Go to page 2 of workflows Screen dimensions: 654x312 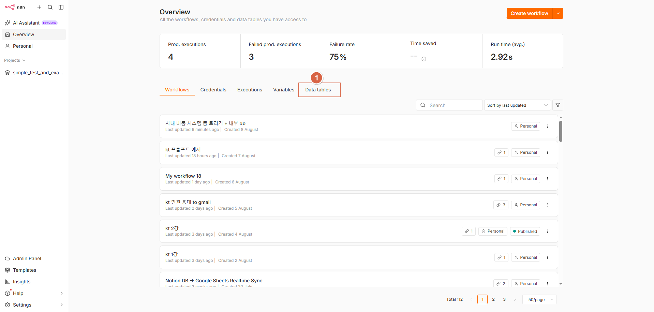493,299
